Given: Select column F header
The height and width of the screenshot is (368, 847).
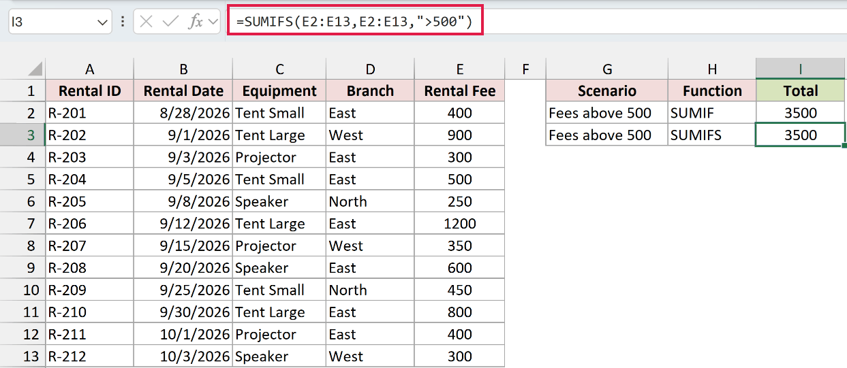Looking at the screenshot, I should [525, 69].
